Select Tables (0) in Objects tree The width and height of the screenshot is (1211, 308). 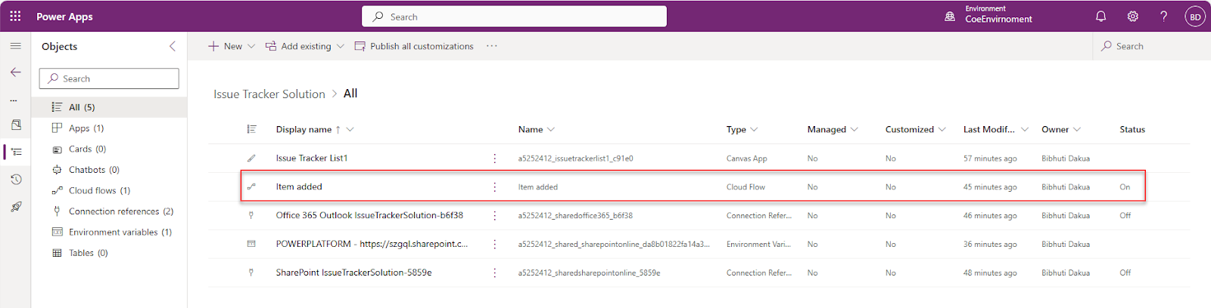tap(109, 253)
